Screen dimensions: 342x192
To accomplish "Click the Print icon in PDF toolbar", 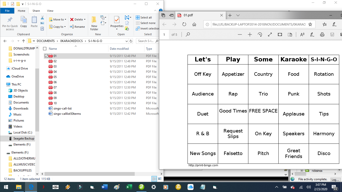I will [x=322, y=34].
